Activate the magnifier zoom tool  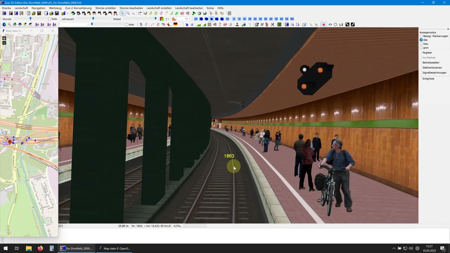[128, 13]
